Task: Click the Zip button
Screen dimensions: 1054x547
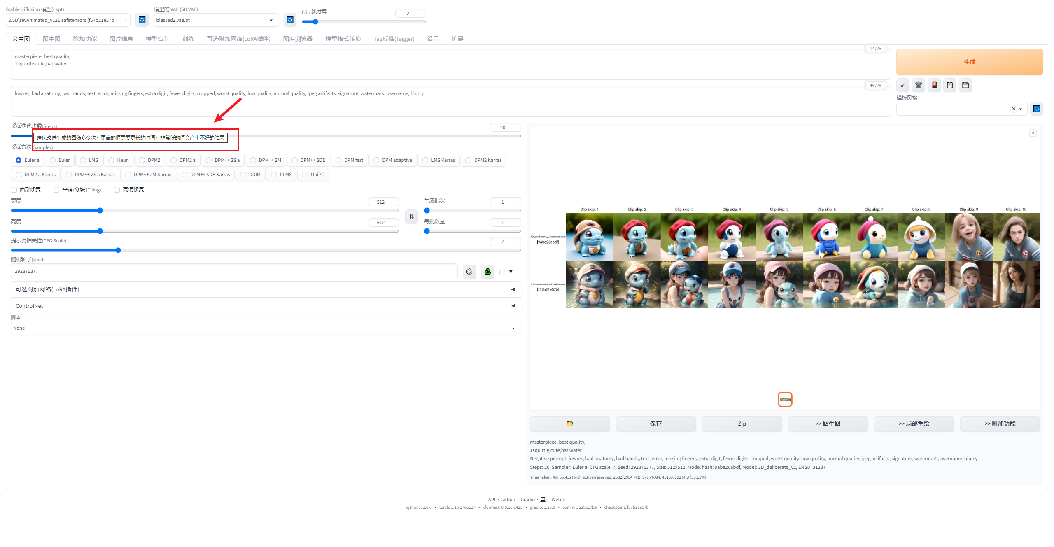Action: [x=742, y=424]
